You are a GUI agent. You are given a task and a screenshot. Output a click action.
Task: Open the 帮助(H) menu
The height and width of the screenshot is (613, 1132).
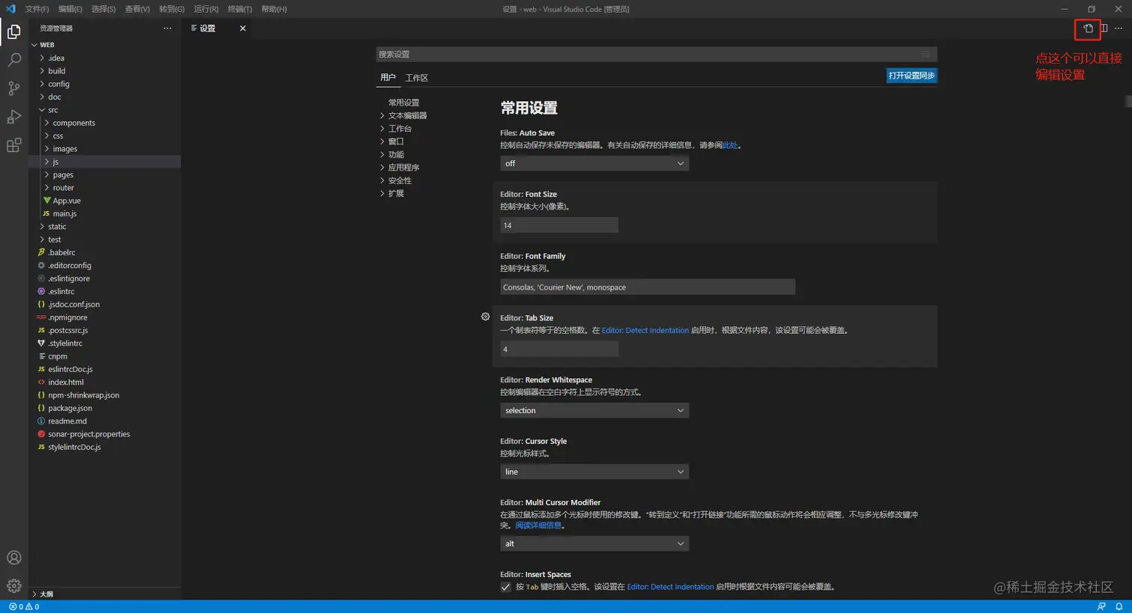pos(274,9)
